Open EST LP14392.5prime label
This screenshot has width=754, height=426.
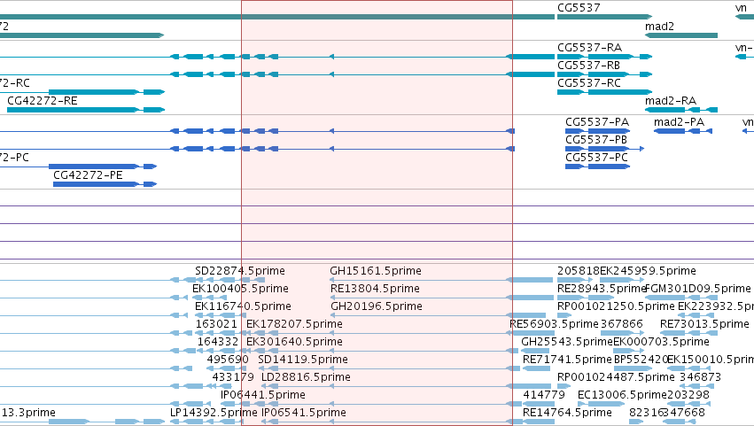(x=214, y=414)
